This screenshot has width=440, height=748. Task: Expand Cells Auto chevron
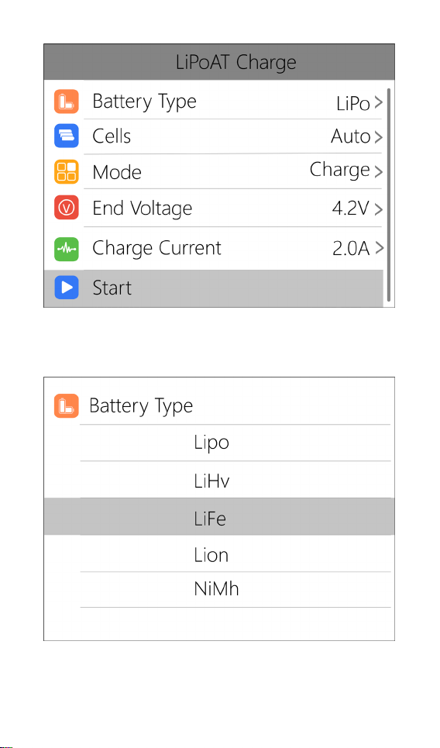[378, 137]
